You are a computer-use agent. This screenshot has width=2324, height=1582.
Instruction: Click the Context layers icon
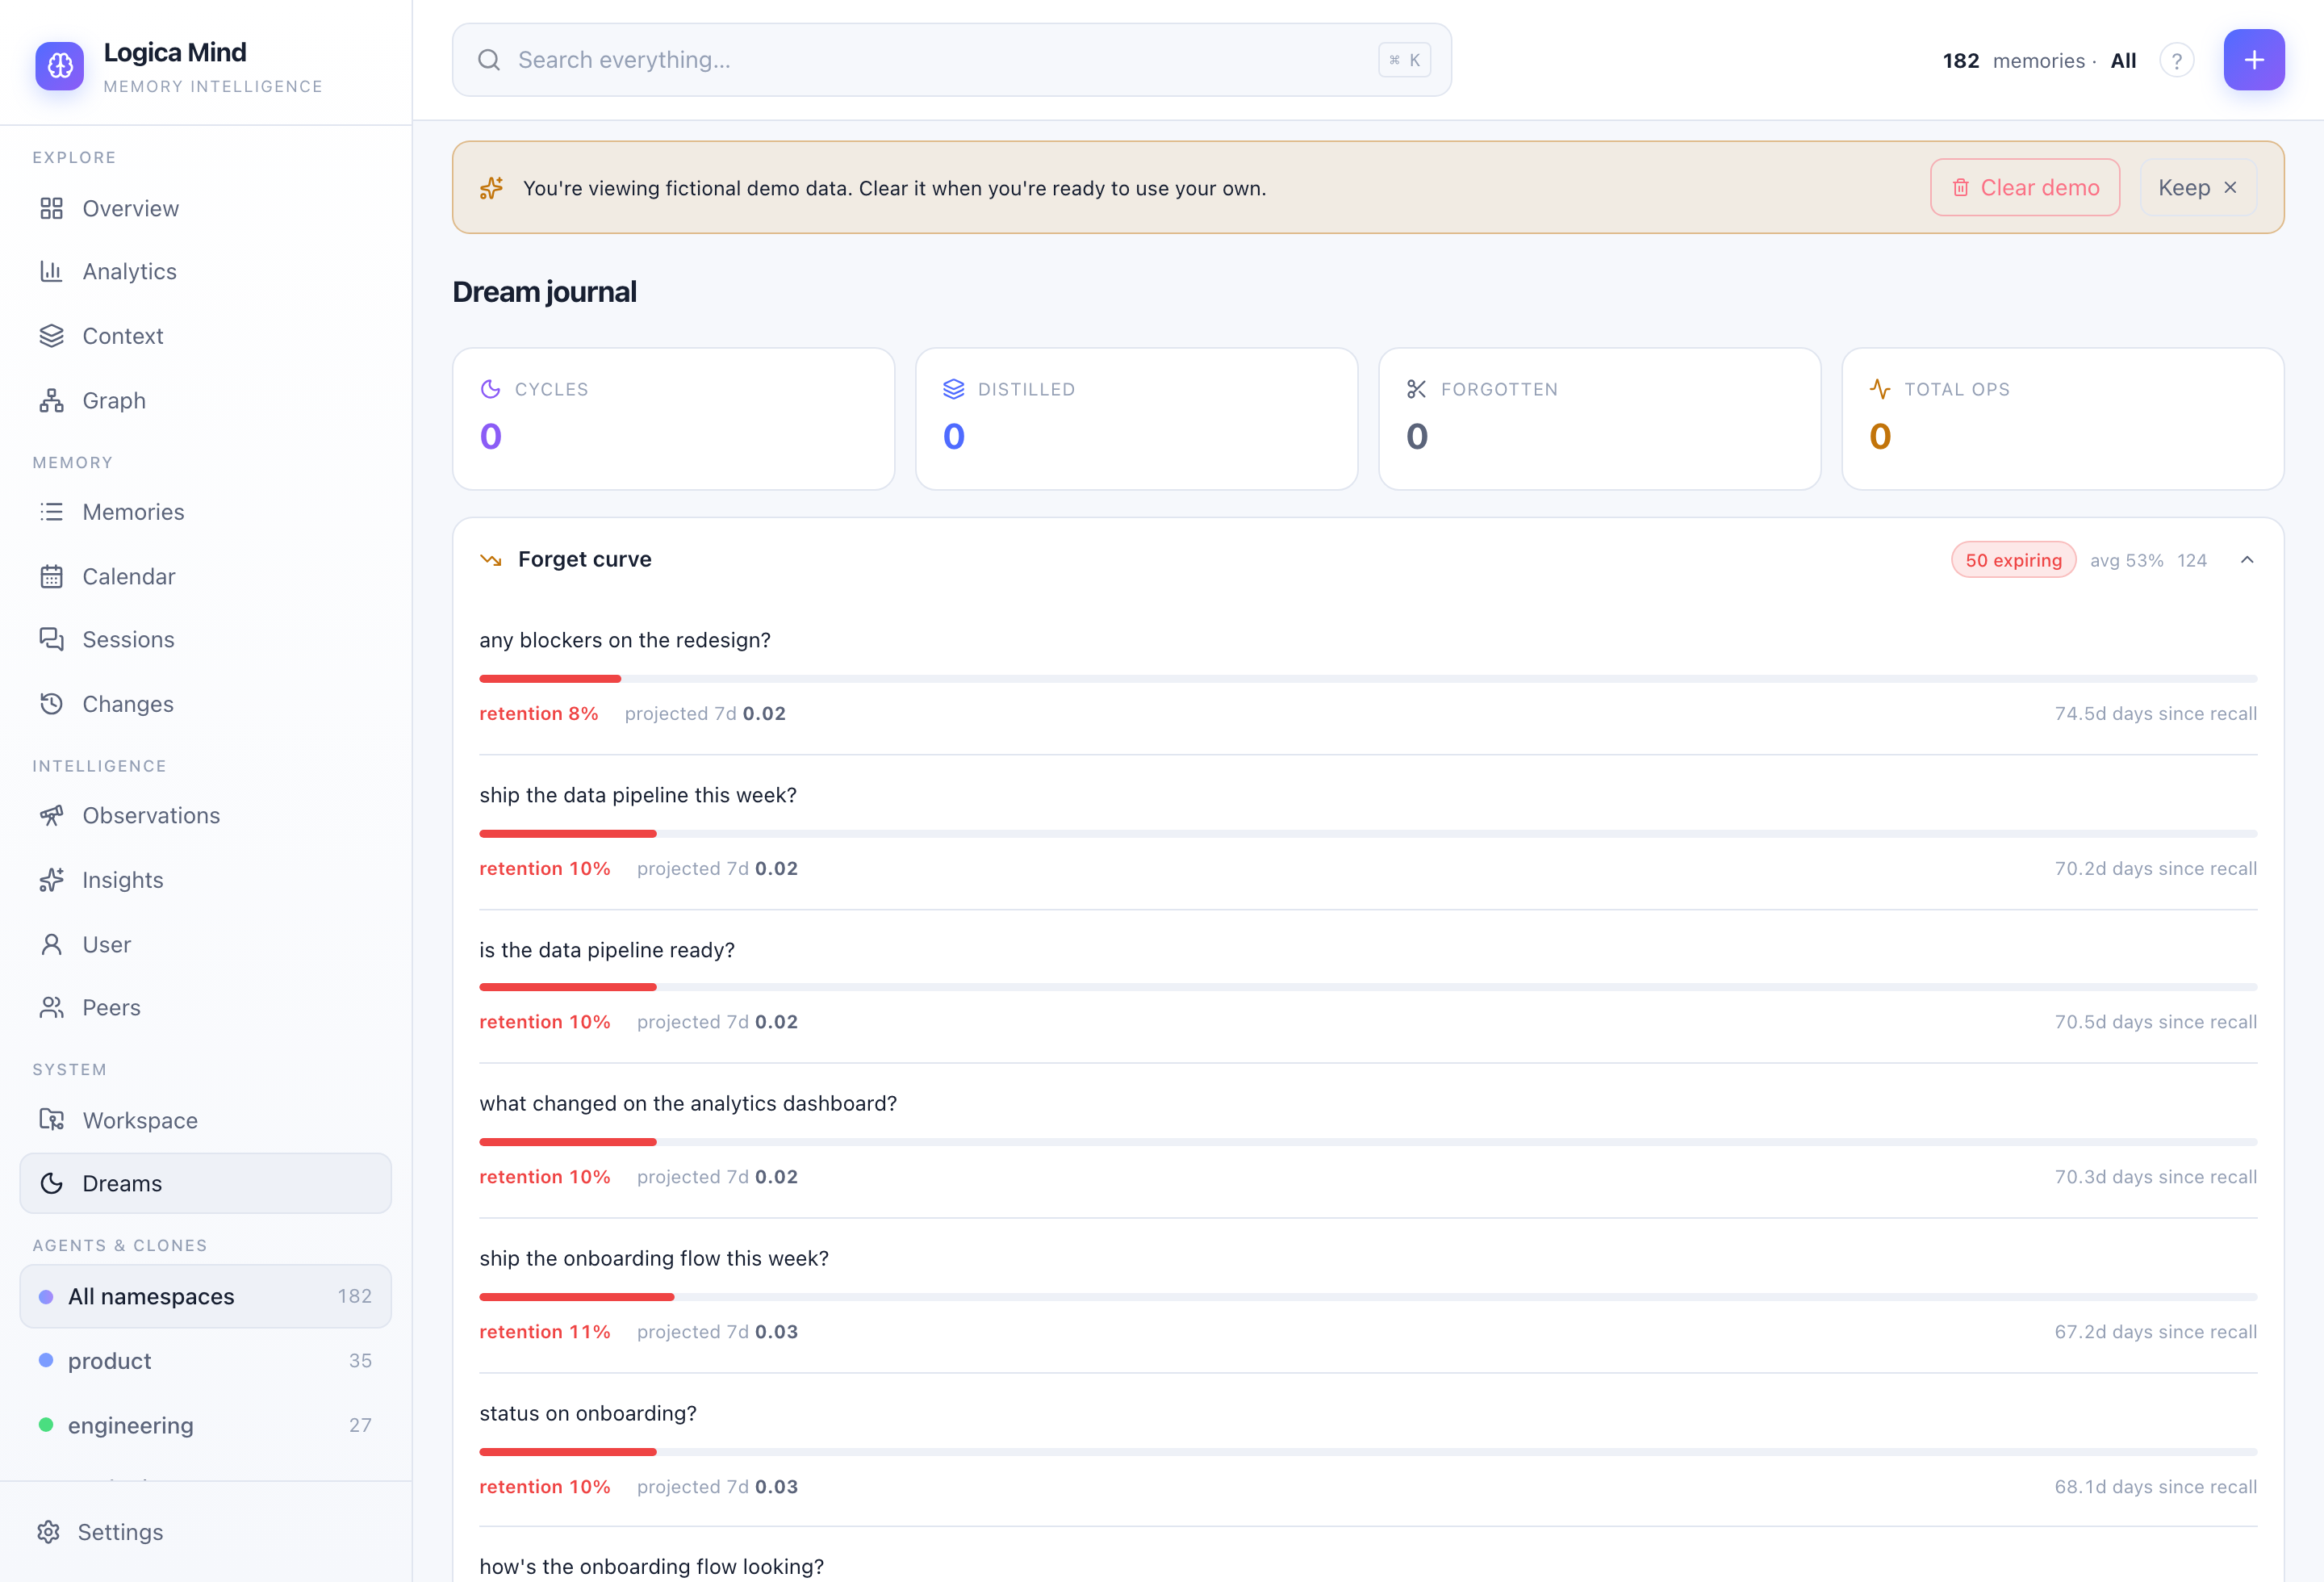51,336
